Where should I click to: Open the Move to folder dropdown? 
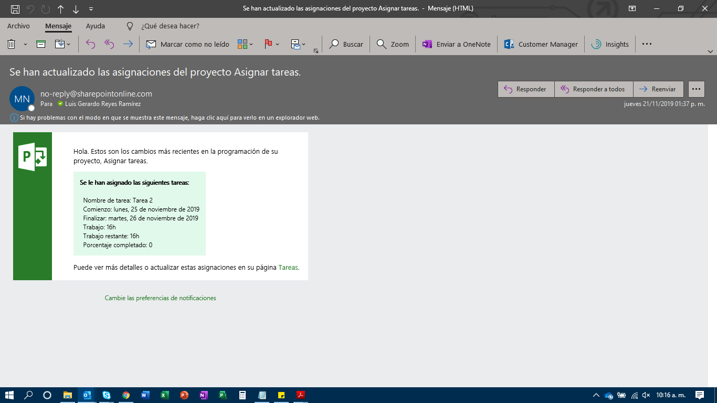pyautogui.click(x=63, y=44)
